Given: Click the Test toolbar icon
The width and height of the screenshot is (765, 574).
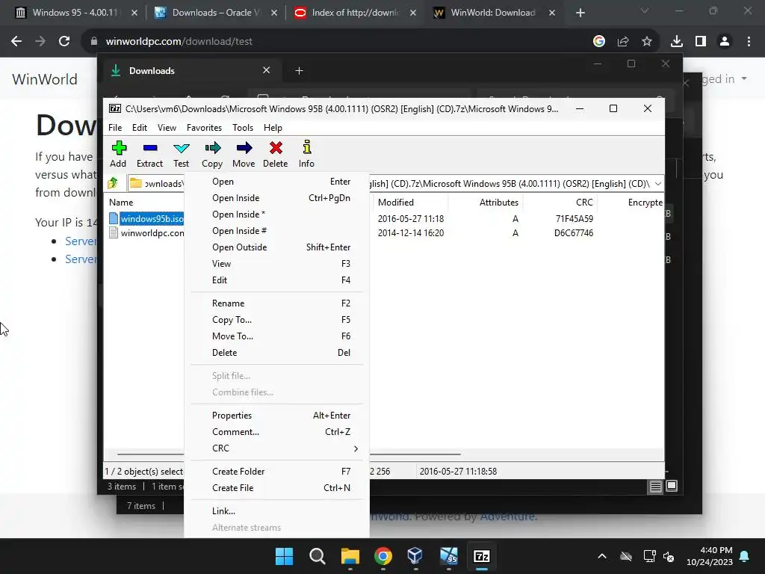Looking at the screenshot, I should pyautogui.click(x=181, y=154).
